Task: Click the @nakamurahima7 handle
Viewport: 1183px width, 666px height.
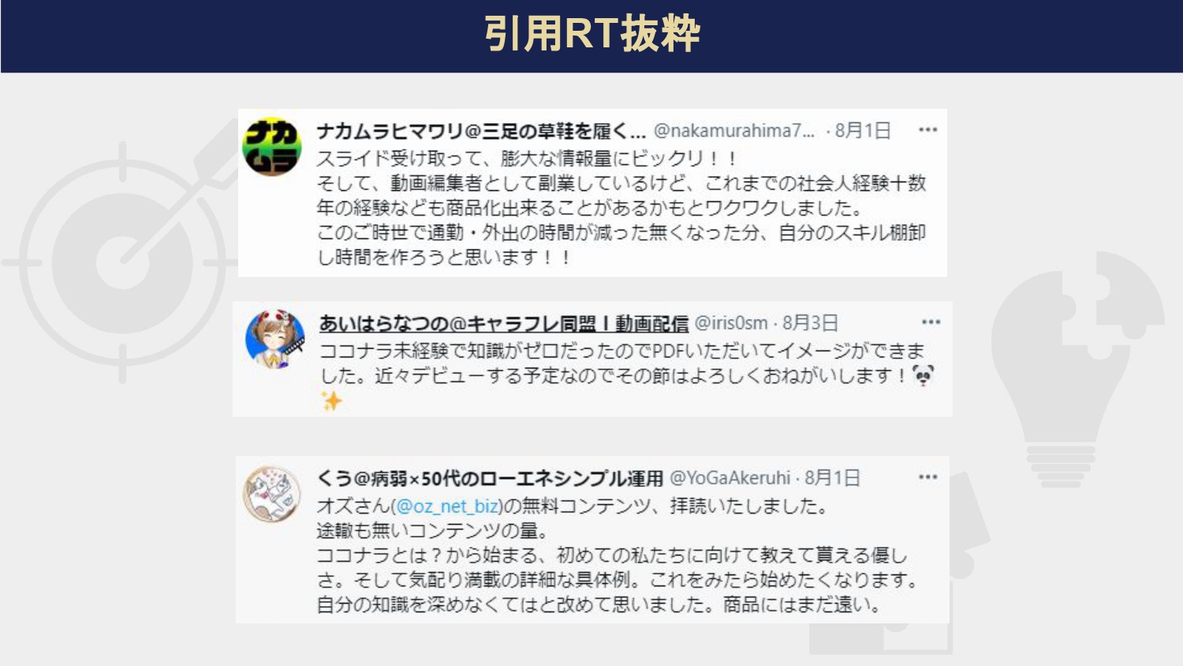Action: click(734, 130)
